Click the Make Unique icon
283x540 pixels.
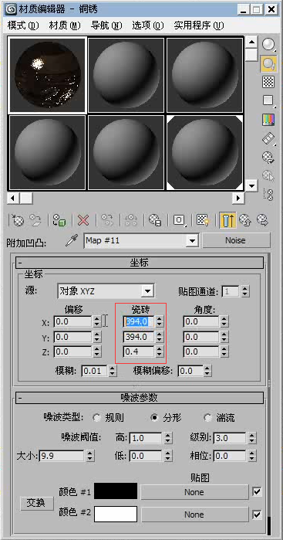(131, 220)
